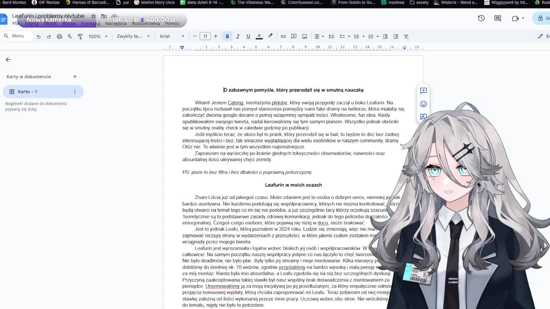Click the font size field showing 11
The image size is (550, 309).
pos(205,36)
